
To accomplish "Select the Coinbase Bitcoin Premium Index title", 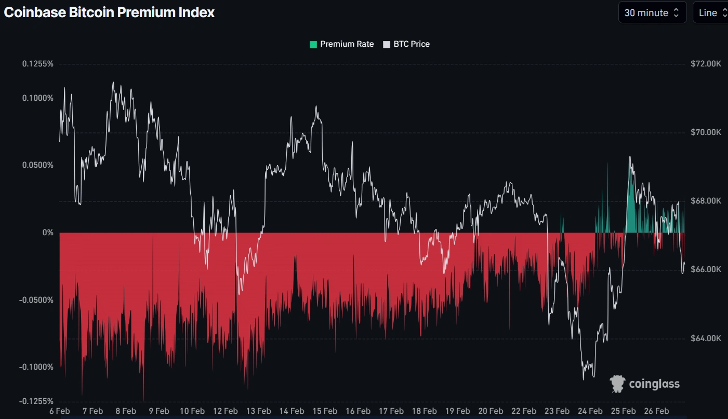I will click(109, 12).
